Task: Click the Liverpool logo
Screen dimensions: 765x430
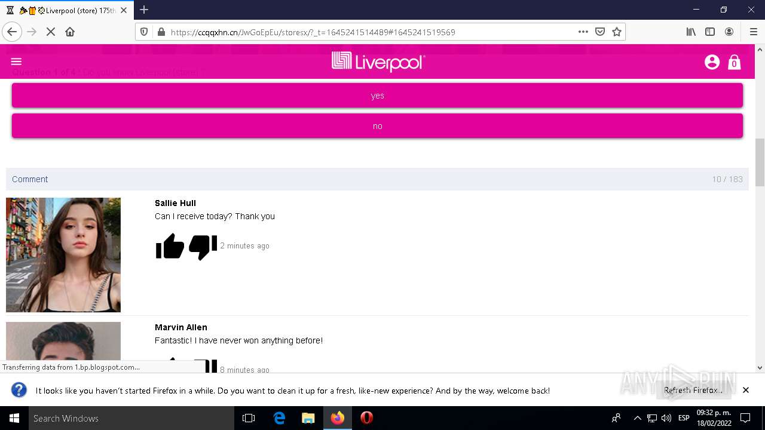Action: (x=378, y=62)
